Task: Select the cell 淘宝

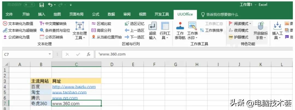Action: [x=41, y=92]
